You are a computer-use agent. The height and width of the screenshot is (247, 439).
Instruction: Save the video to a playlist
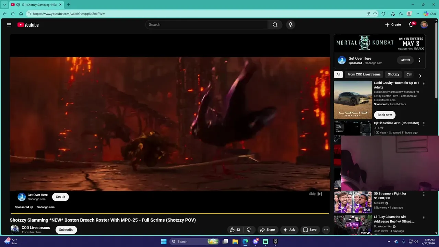click(x=310, y=230)
